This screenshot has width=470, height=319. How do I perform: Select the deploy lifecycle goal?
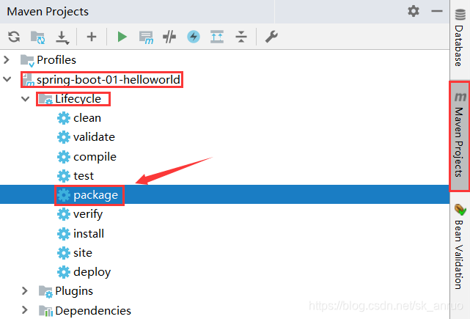point(84,272)
